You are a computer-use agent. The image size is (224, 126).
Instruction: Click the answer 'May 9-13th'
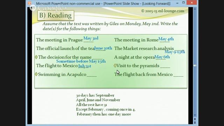tap(175, 52)
